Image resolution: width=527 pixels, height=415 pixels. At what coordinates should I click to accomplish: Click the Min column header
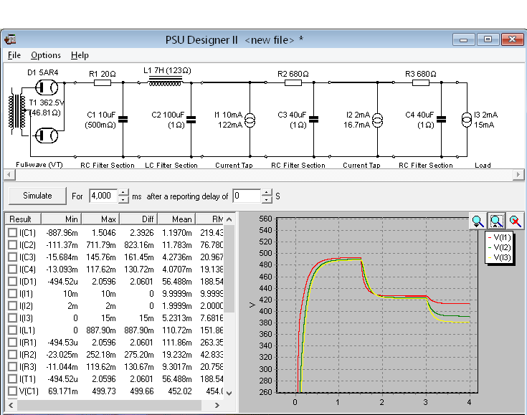point(61,219)
